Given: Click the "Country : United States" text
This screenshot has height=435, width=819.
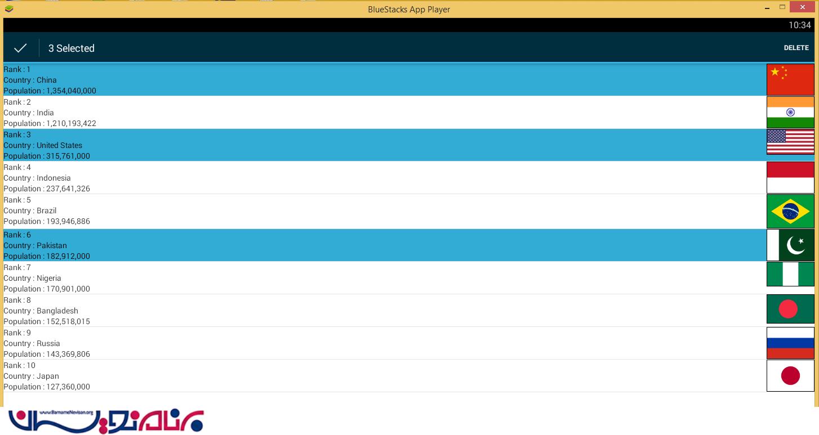Looking at the screenshot, I should 43,145.
